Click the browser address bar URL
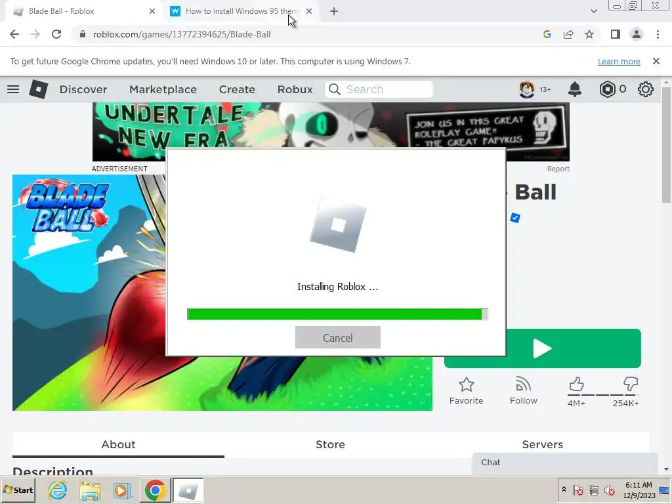The width and height of the screenshot is (672, 504). [182, 34]
